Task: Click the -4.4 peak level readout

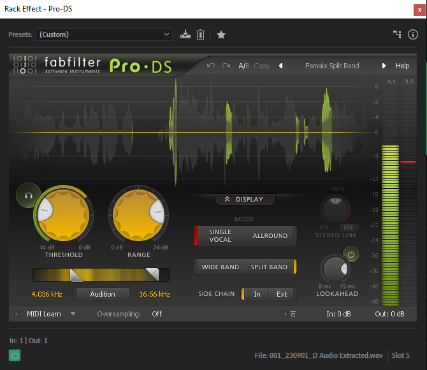Action: [390, 81]
